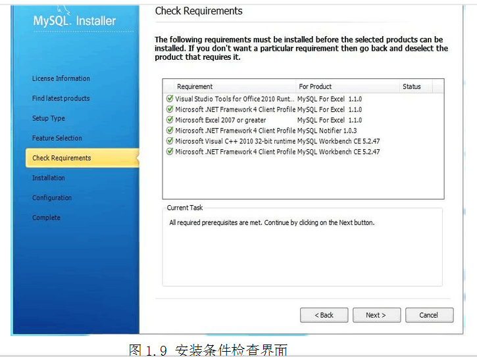
Task: Select the Setup Type step
Action: click(49, 118)
